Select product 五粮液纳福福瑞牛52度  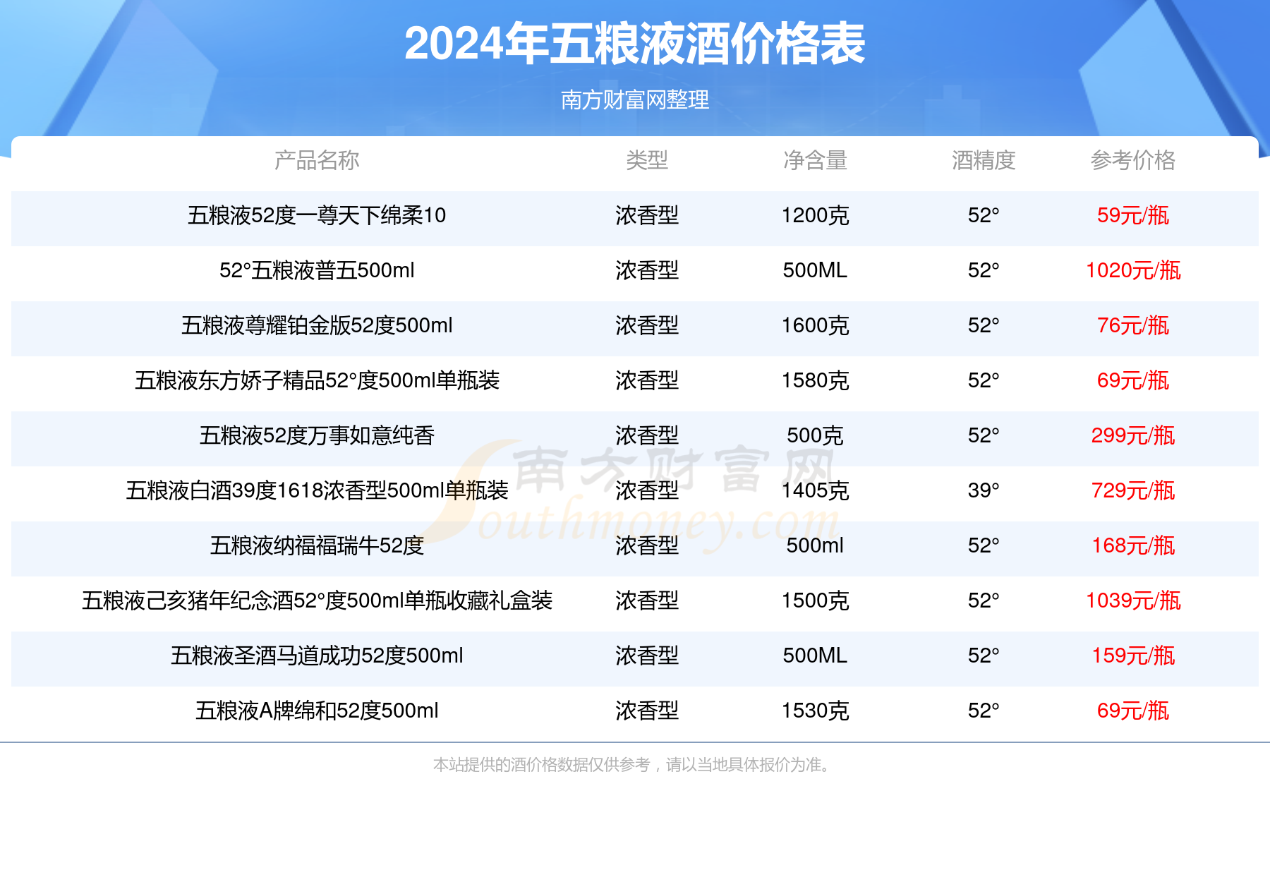[x=317, y=545]
